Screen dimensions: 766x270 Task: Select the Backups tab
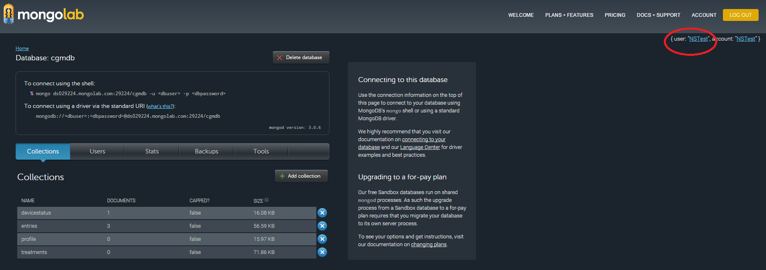pos(206,151)
